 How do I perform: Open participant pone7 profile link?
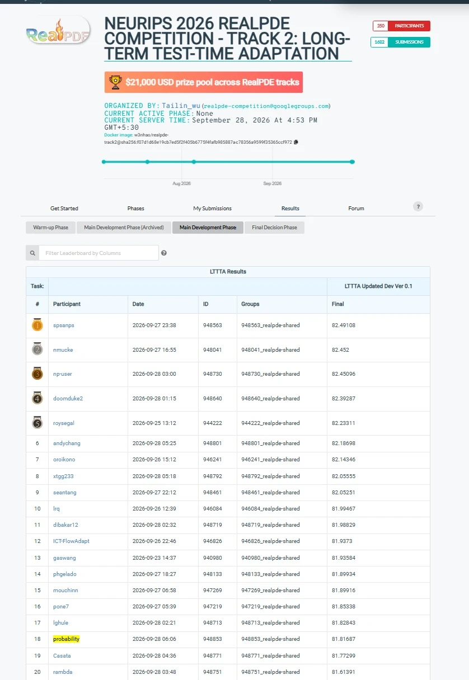(x=61, y=607)
